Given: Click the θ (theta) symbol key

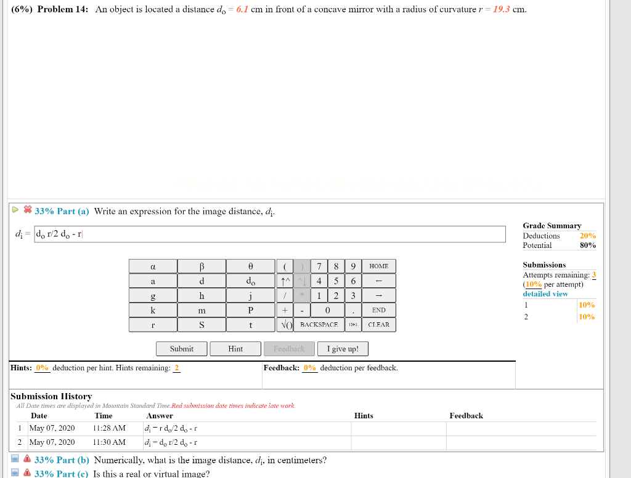Looking at the screenshot, I should (x=250, y=266).
